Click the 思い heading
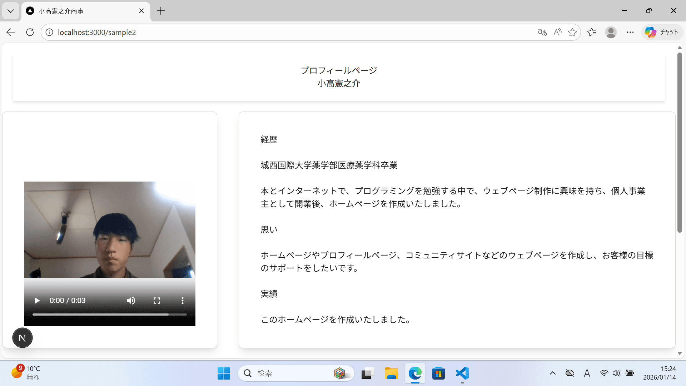The height and width of the screenshot is (386, 686). (269, 229)
